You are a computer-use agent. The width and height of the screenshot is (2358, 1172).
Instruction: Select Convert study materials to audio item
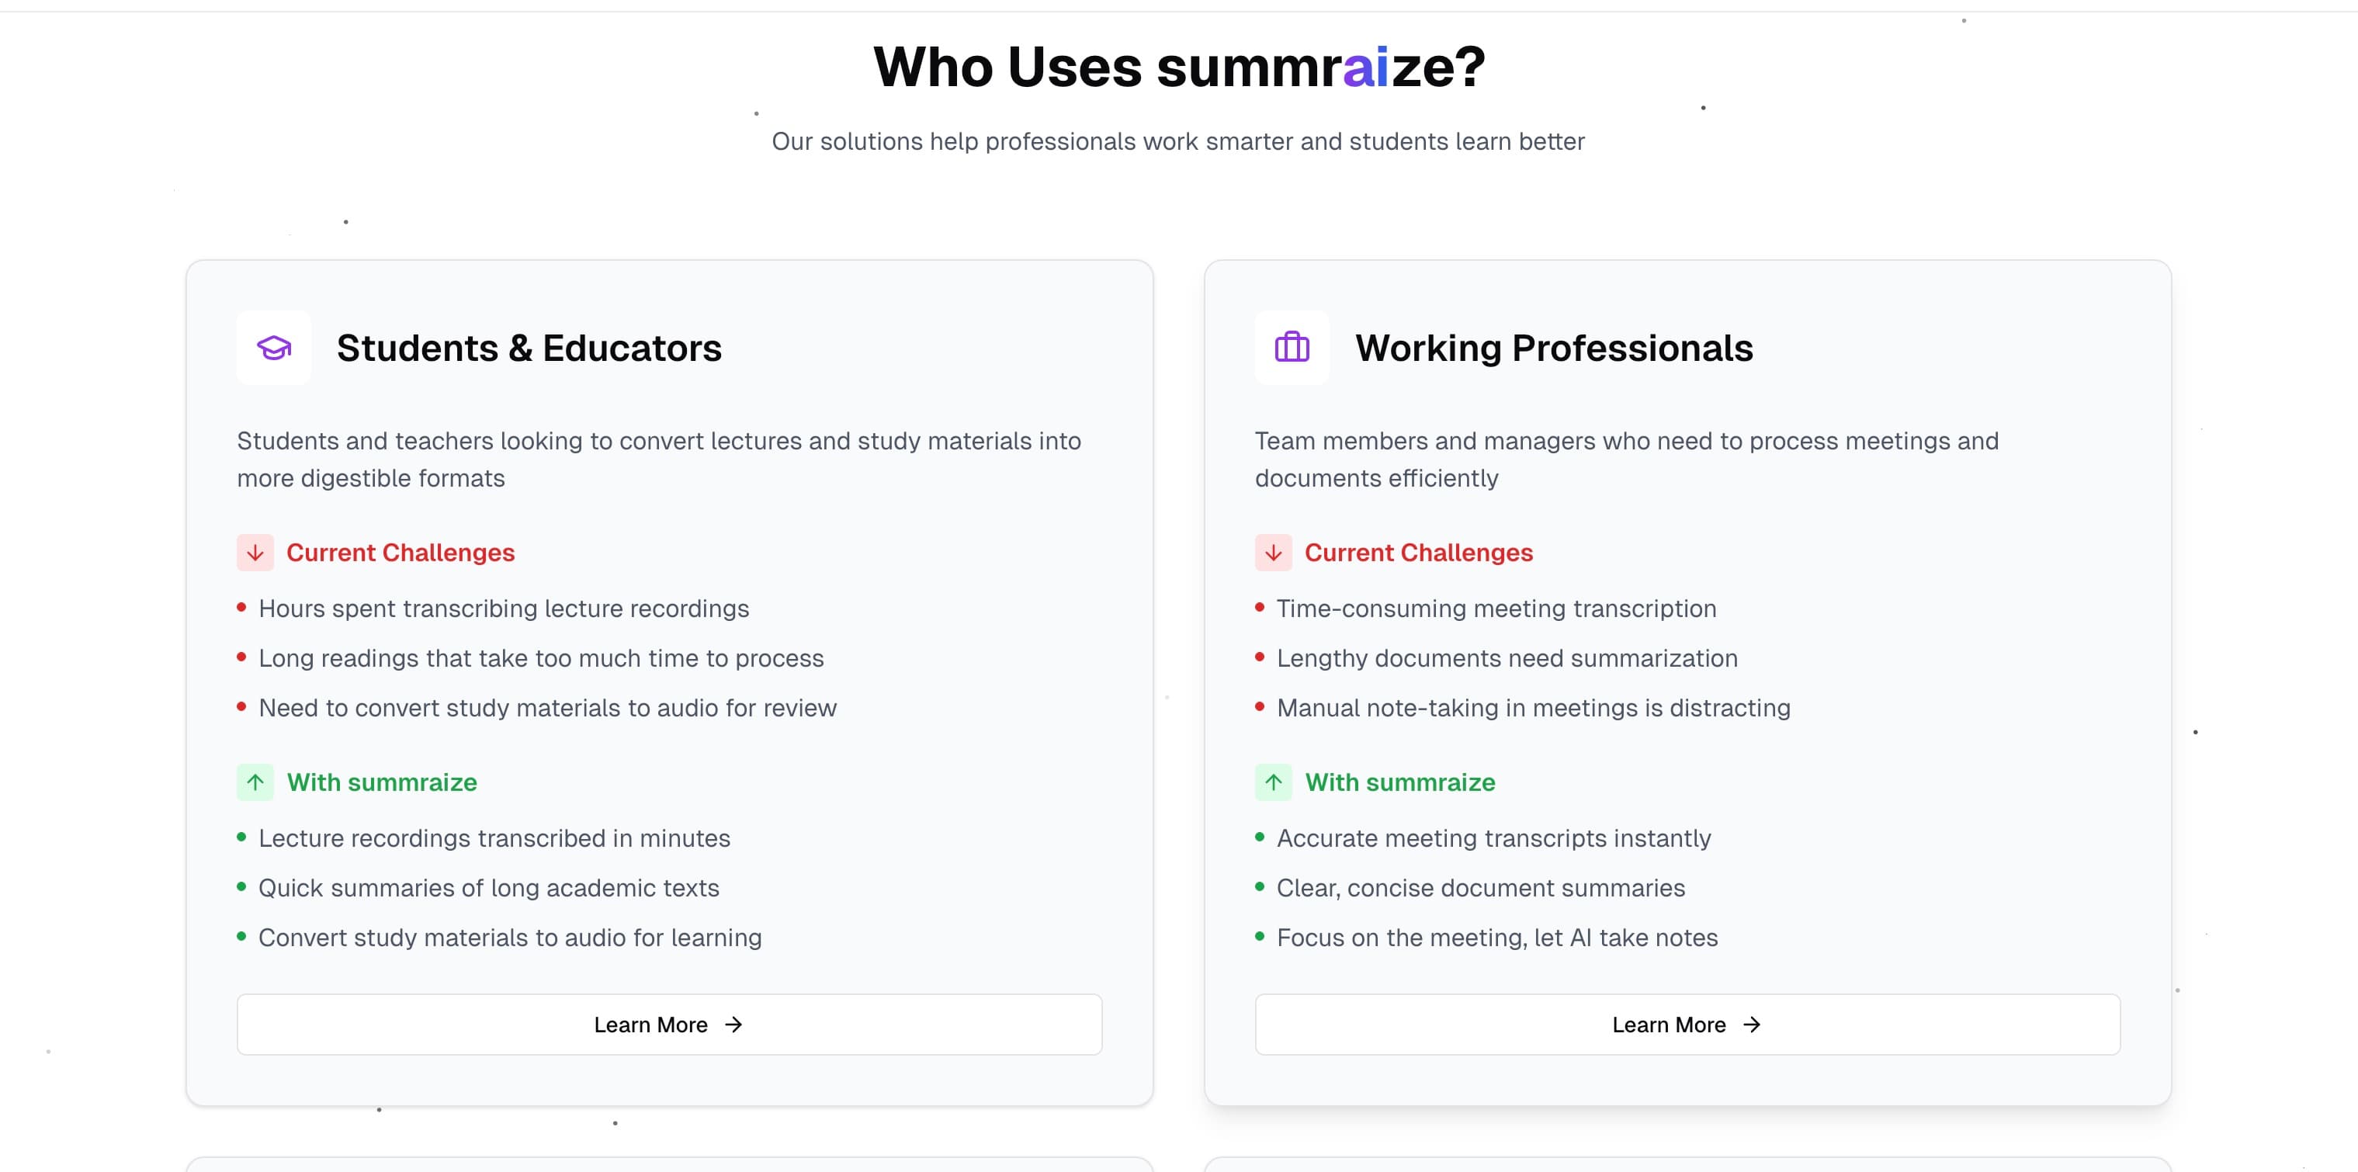coord(510,937)
